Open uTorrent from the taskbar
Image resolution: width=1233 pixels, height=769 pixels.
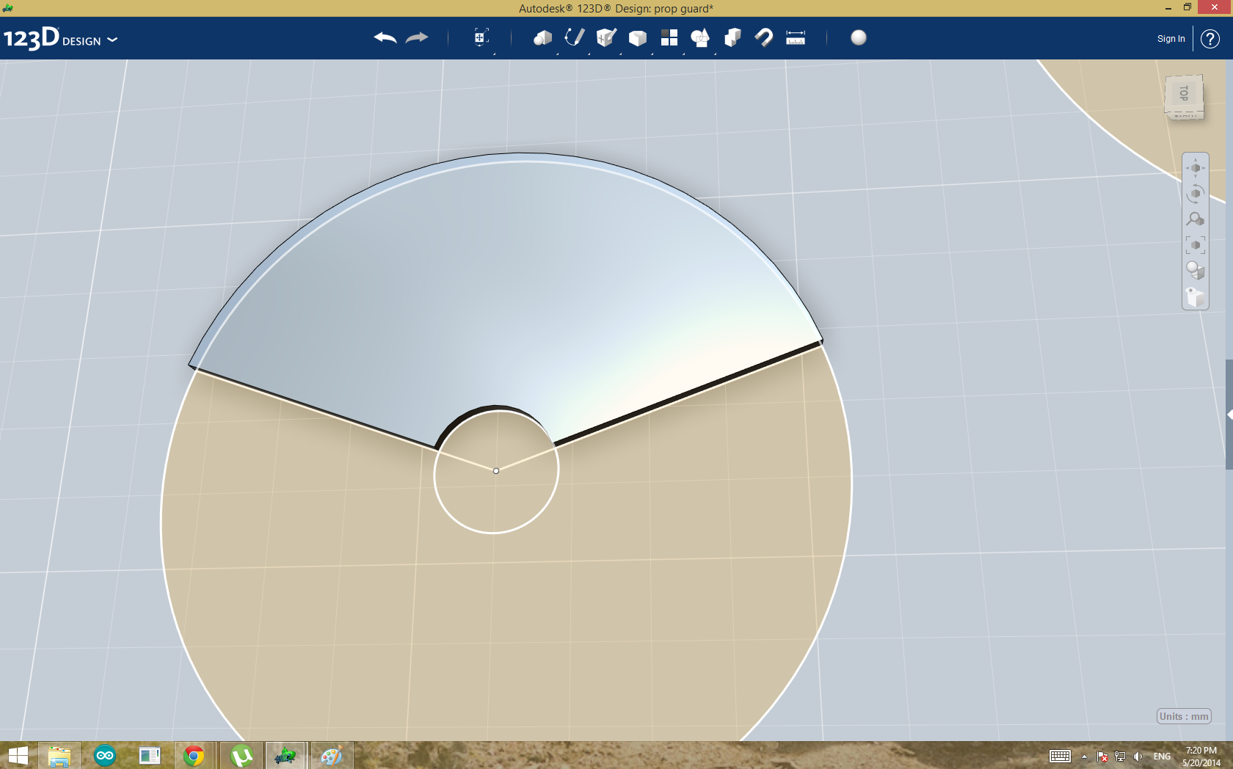pos(241,756)
